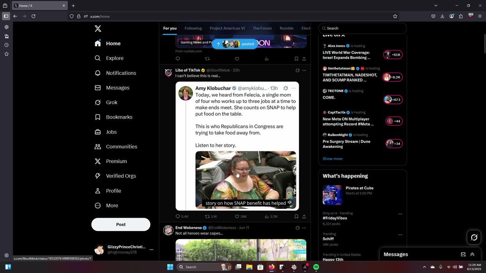
Task: Select the For you tab
Action: [170, 28]
